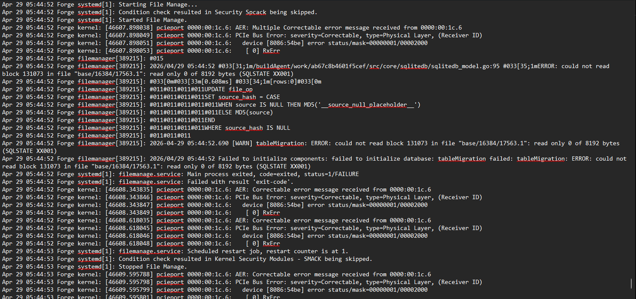Click kernel timestamp [46607.898053]
This screenshot has height=299, width=636.
click(x=129, y=51)
